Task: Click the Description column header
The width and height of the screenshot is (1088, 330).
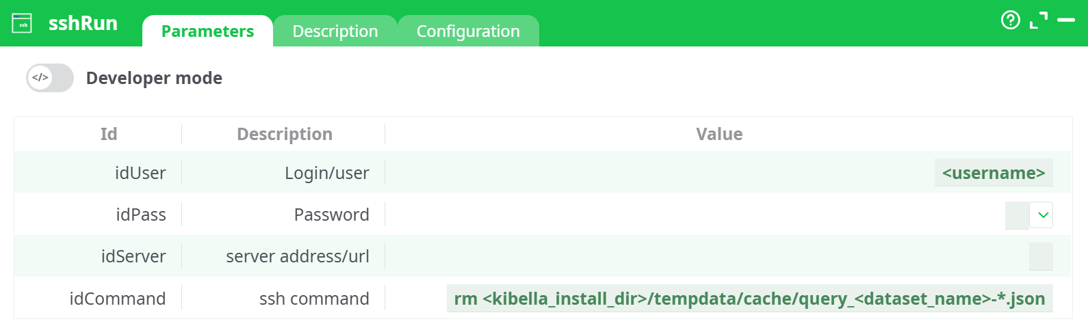Action: click(x=285, y=134)
